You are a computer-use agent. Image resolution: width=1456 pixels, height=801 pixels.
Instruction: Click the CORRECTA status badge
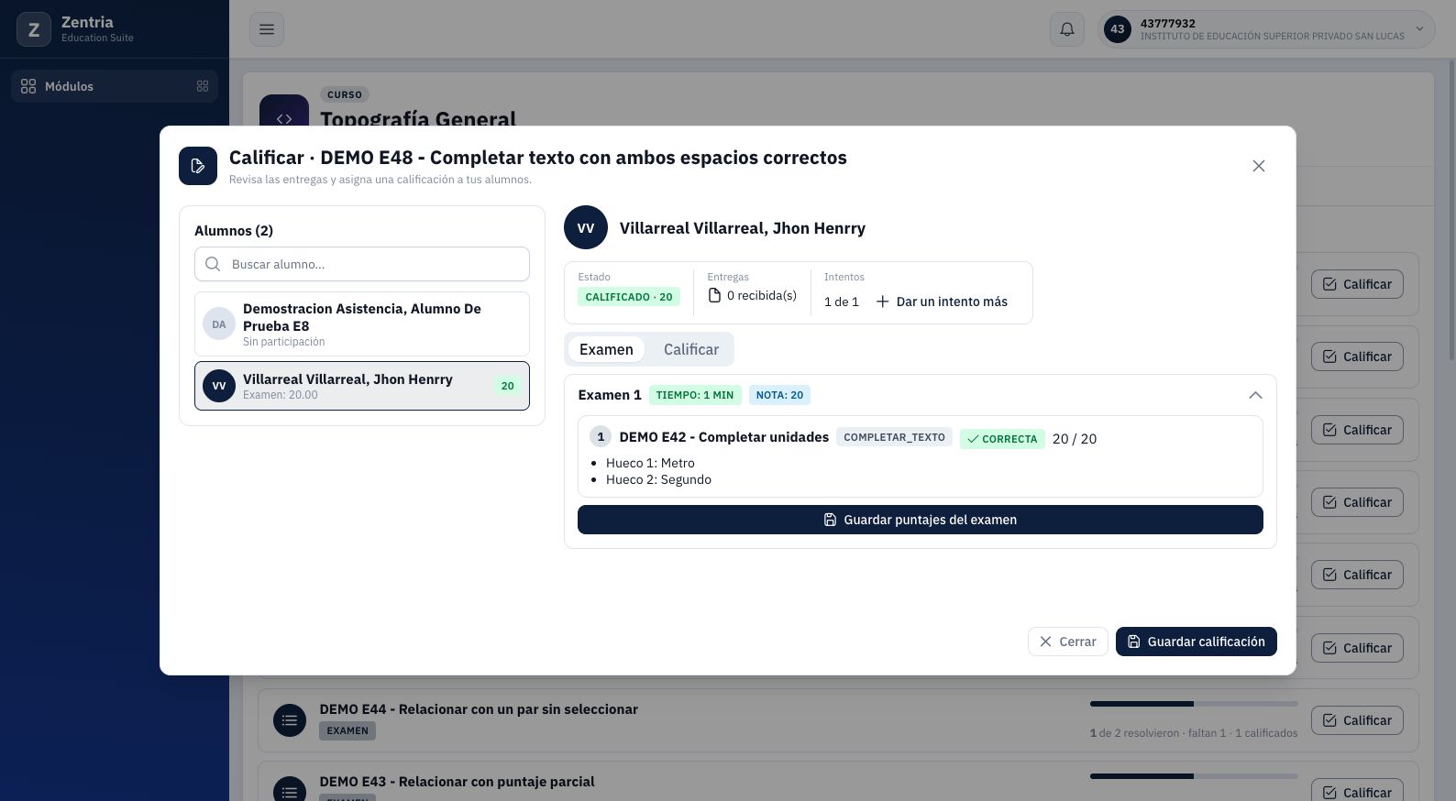(1002, 439)
